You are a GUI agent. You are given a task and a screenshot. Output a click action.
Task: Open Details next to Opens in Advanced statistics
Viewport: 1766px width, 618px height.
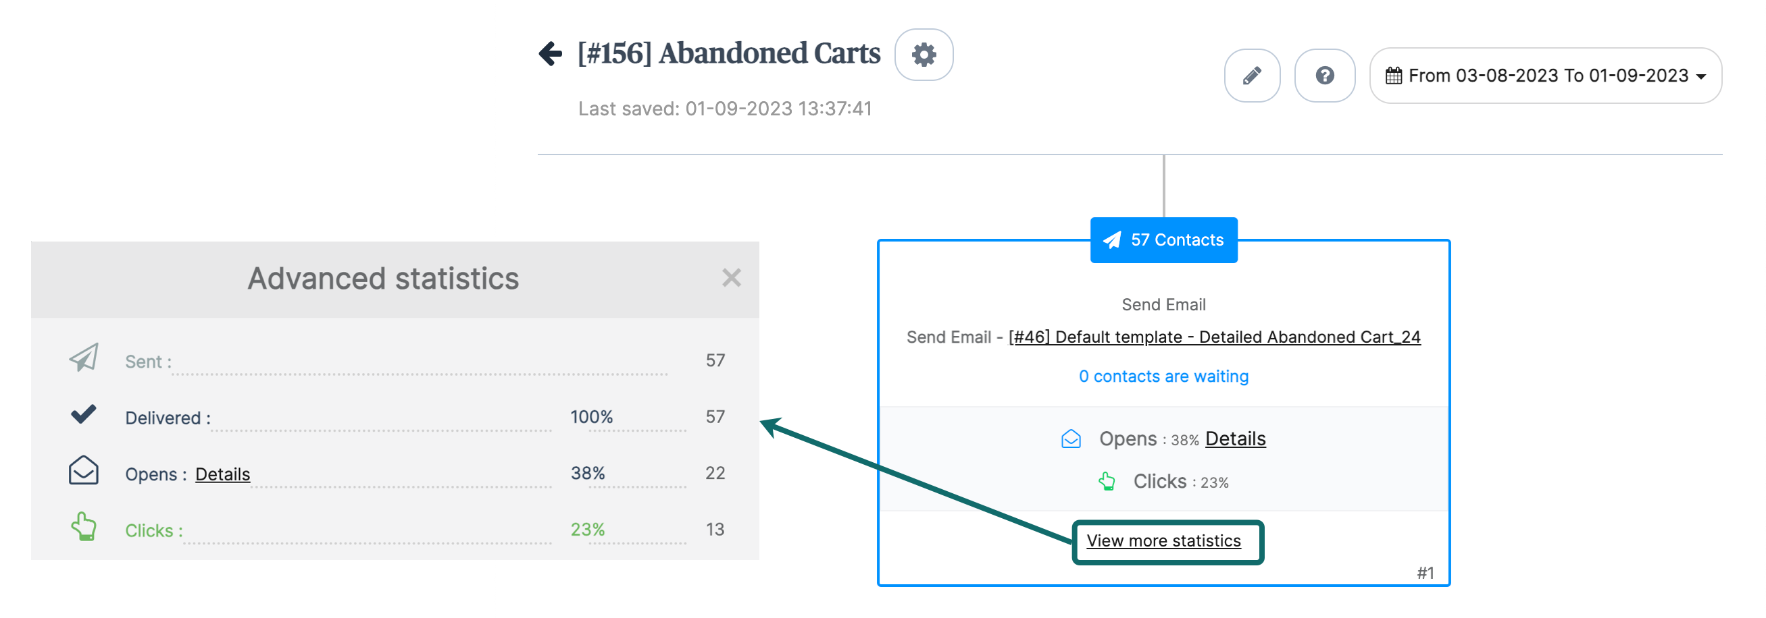222,474
